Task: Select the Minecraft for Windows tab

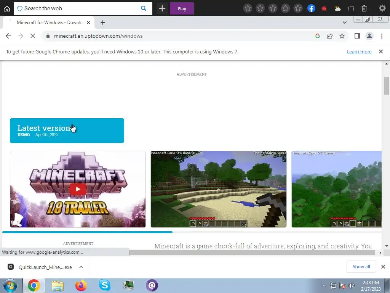Action: coord(48,23)
